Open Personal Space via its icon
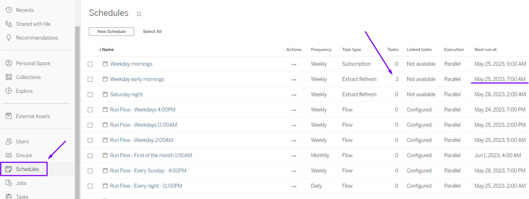The image size is (529, 199). click(x=9, y=63)
